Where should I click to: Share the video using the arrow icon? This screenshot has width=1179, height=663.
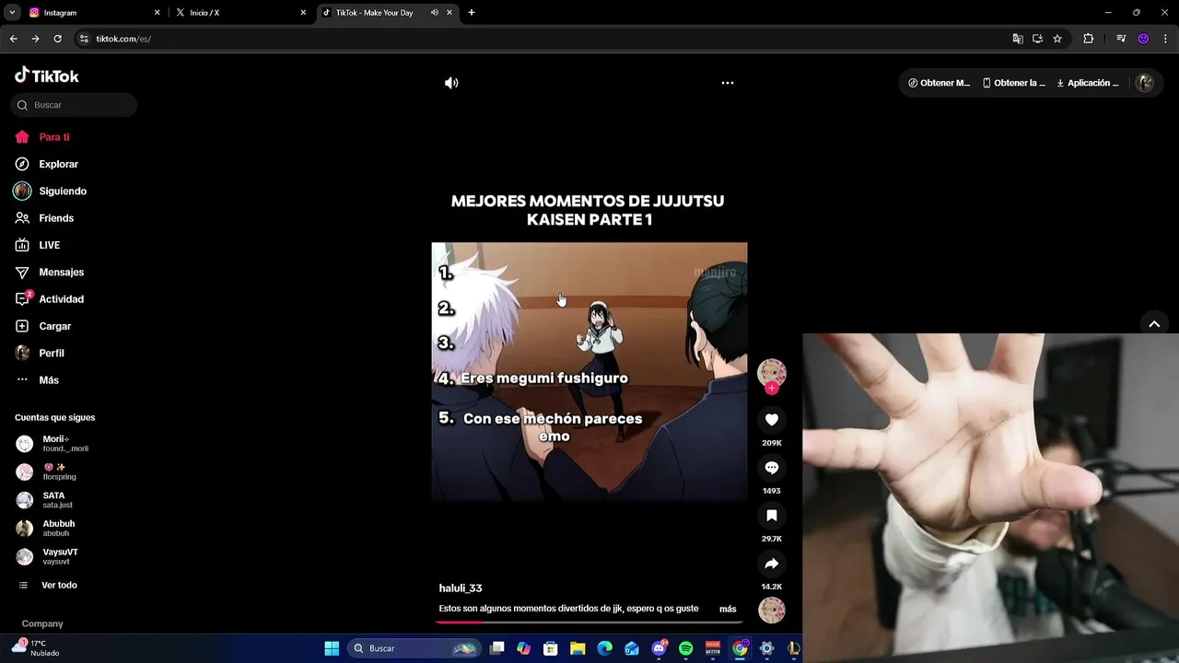point(772,564)
